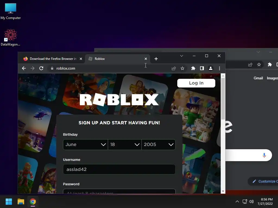View site info lock icon for roblox.com
278x208 pixels.
coord(52,68)
